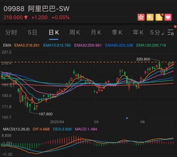This screenshot has height=157, width=177.
Task: Tap the EMA5 orange legend value
Action: point(27,45)
